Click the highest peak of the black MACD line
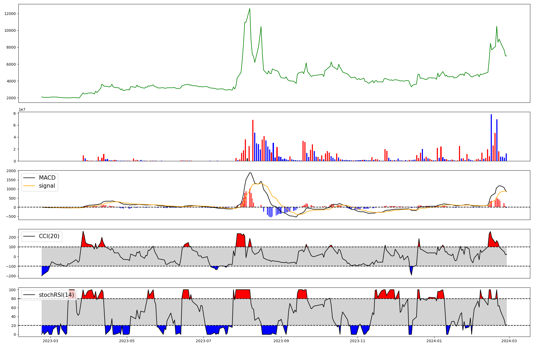This screenshot has width=534, height=347. pyautogui.click(x=250, y=172)
